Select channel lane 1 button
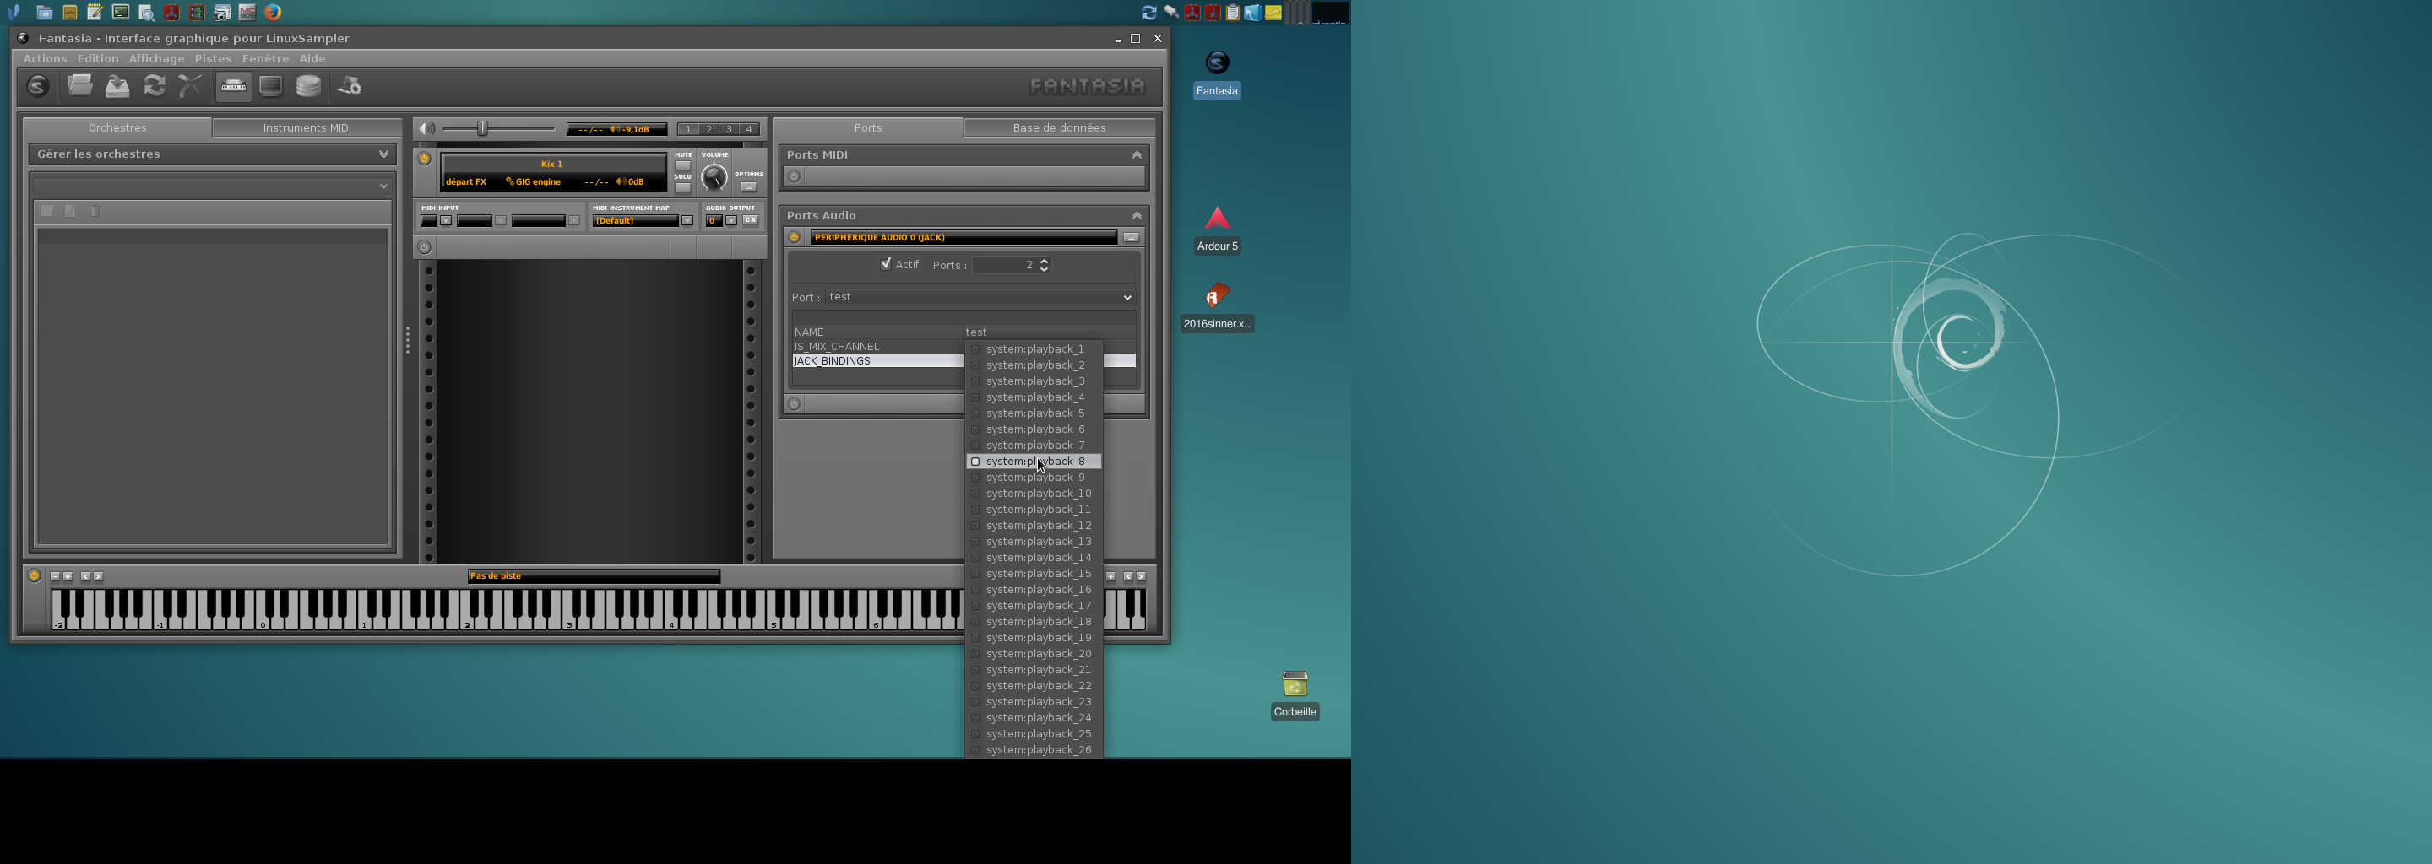 pyautogui.click(x=688, y=129)
